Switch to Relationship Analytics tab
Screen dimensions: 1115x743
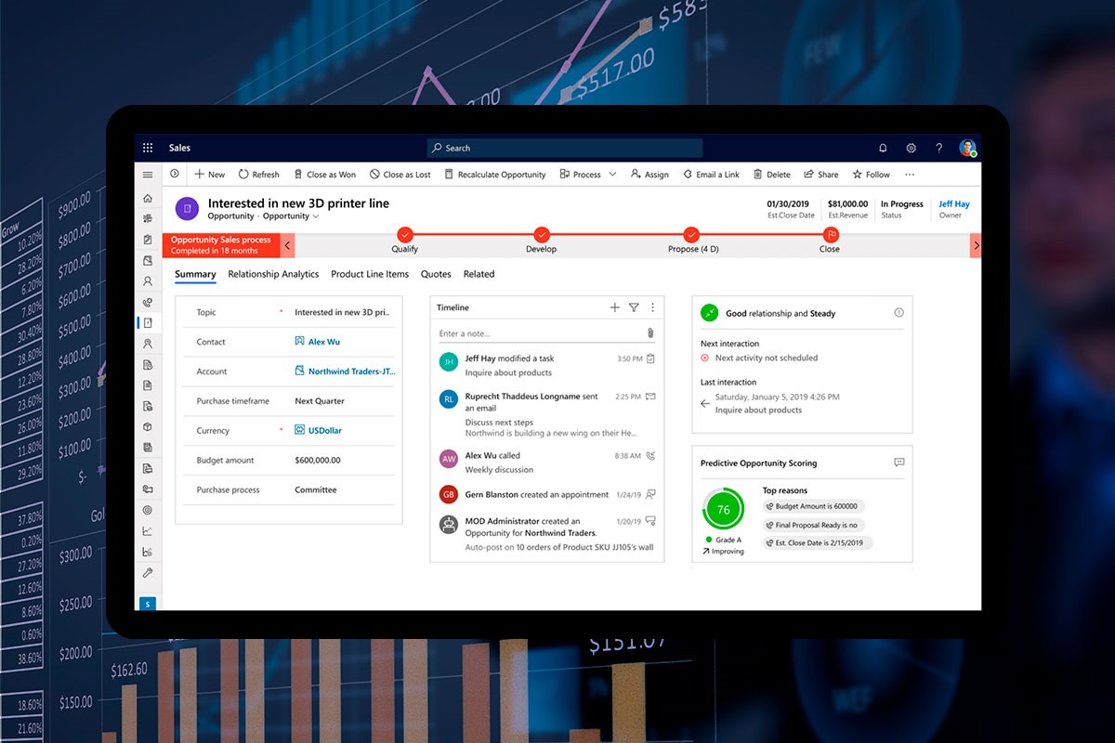[273, 274]
